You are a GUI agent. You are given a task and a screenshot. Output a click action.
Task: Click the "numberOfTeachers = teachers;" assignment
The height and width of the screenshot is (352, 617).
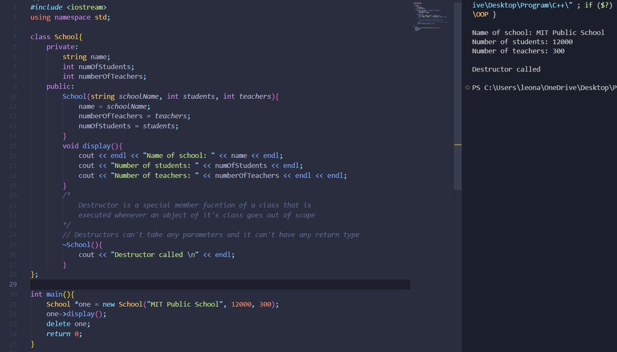tap(134, 116)
